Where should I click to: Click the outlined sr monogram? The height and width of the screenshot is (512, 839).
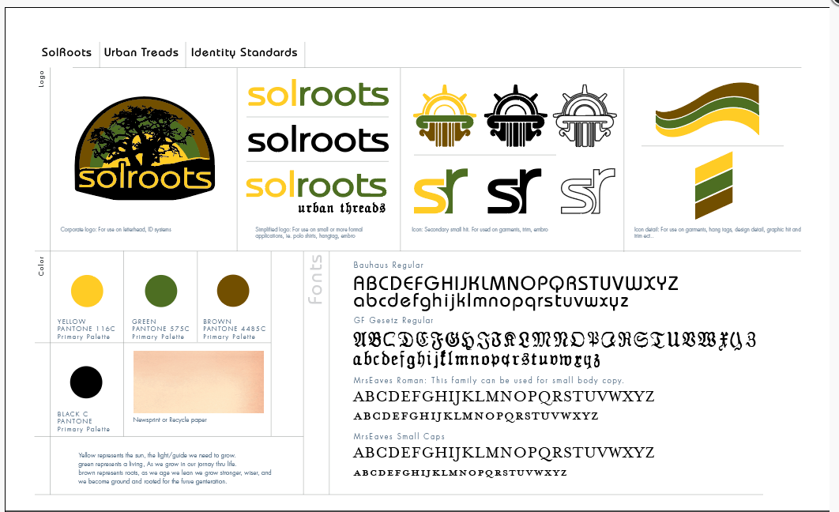[x=588, y=191]
